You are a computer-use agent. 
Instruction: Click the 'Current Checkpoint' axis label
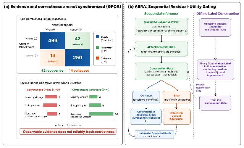[27, 45]
